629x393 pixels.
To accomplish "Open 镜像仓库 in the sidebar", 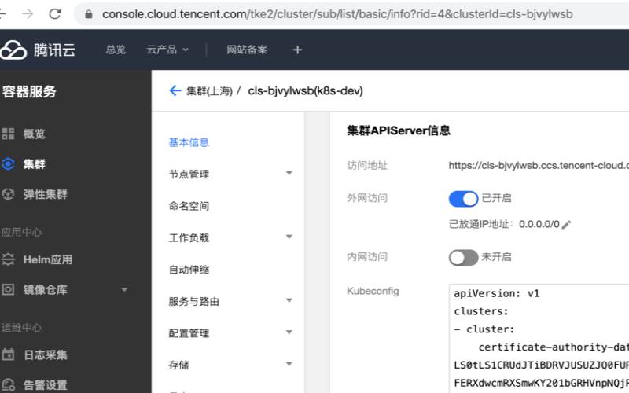I will tap(46, 289).
